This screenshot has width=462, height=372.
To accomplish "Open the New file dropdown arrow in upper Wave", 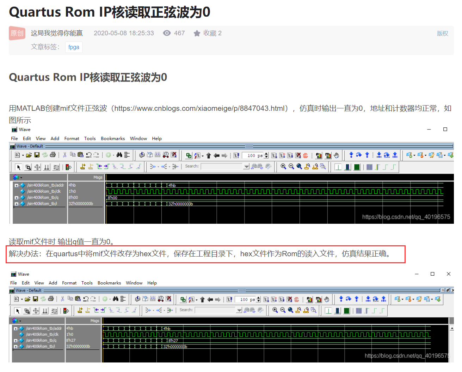I will click(23, 155).
